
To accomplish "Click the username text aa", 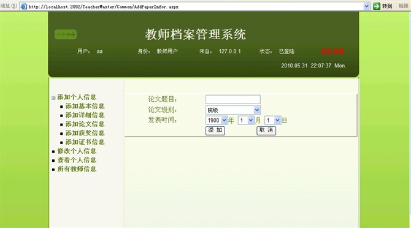I will click(99, 51).
